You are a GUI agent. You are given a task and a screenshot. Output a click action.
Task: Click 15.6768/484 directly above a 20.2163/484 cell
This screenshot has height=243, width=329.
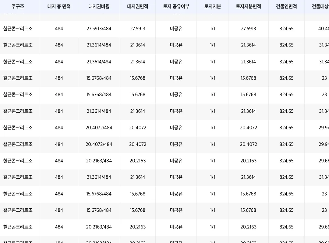[x=99, y=210]
